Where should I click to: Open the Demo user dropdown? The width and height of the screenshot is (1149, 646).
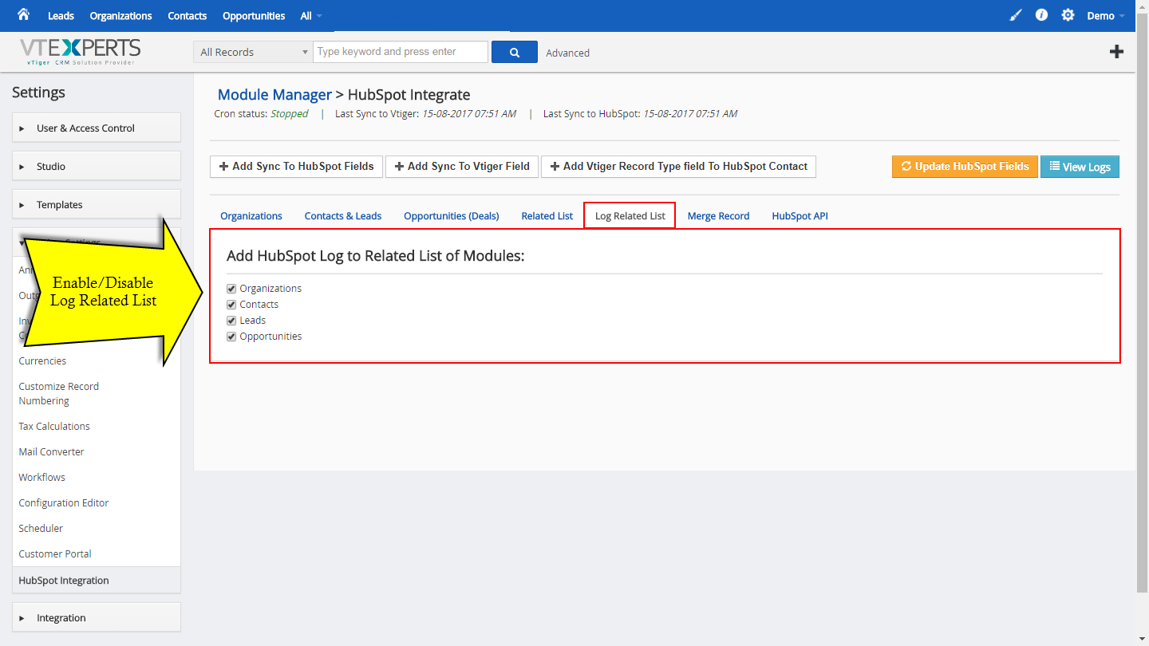coord(1106,16)
